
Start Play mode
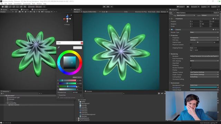[x=104, y=7]
